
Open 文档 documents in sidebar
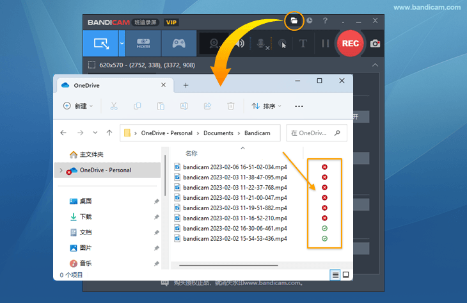[81, 233]
